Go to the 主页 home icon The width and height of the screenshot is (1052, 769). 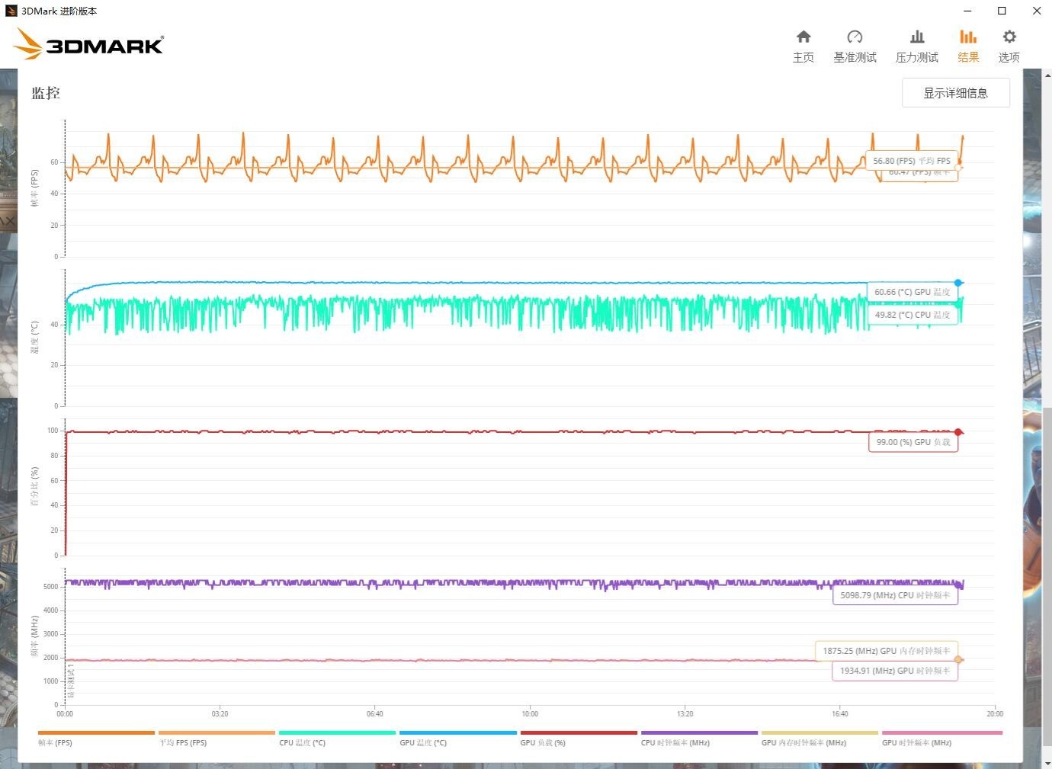(x=803, y=37)
